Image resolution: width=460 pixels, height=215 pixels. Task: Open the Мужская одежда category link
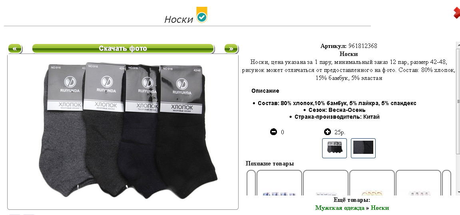pos(339,208)
